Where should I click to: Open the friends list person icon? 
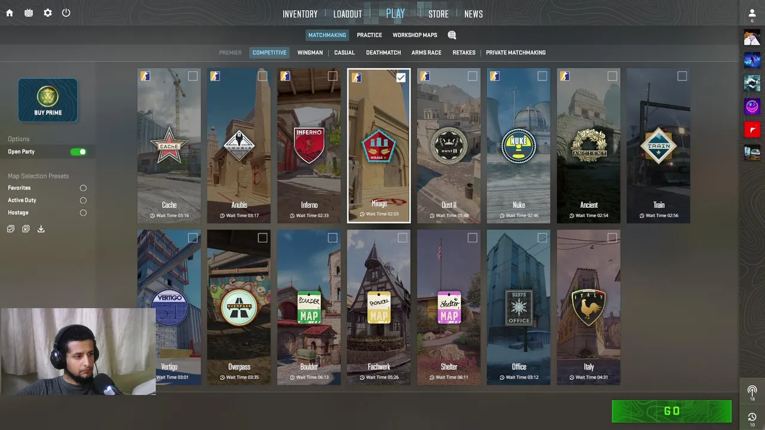click(752, 13)
